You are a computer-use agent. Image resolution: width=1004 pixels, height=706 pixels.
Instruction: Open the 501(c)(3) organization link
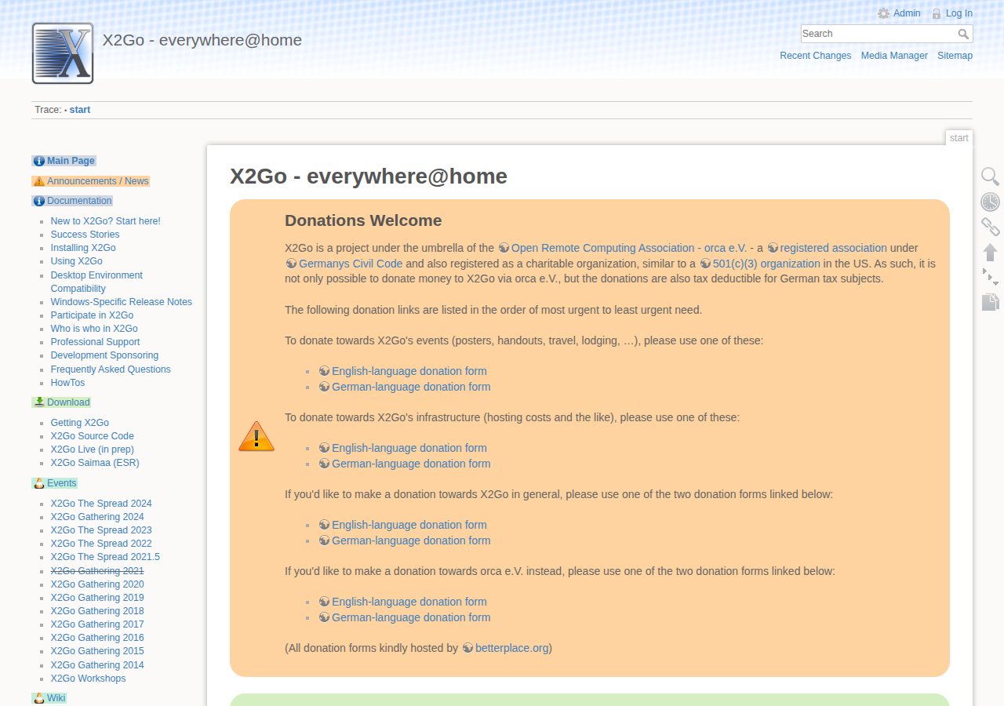[760, 264]
